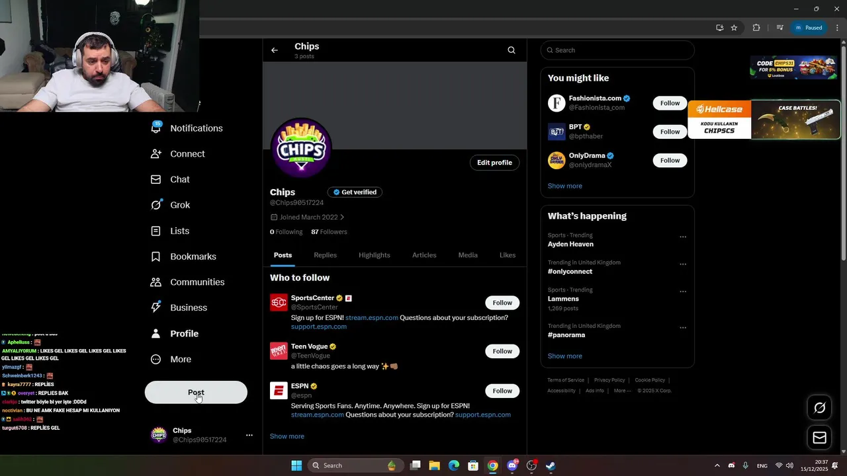This screenshot has height=476, width=847.
Task: Open the Communities icon in sidebar
Action: point(156,282)
